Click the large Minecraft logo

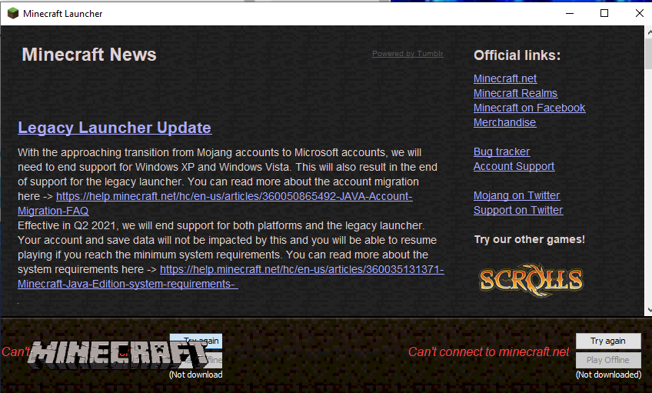[x=118, y=355]
